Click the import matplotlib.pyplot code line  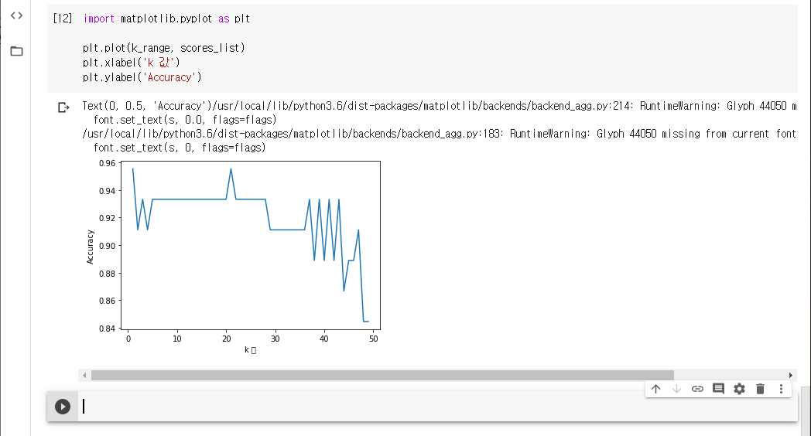click(166, 18)
